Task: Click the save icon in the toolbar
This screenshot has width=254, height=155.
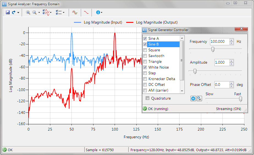Action: pos(8,12)
